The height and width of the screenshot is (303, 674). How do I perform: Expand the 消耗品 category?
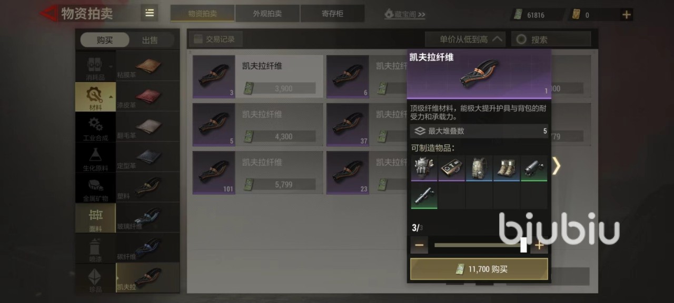click(x=95, y=66)
